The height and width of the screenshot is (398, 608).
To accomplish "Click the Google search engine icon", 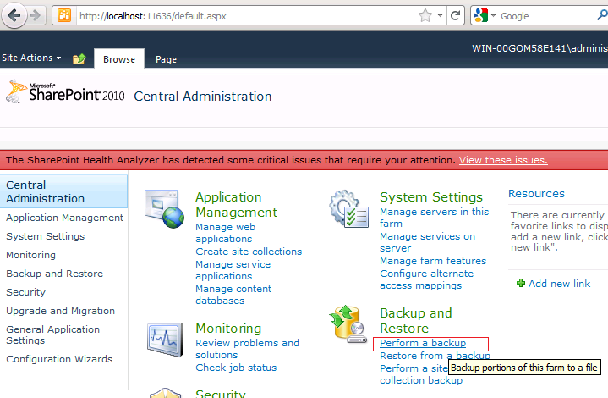I will coord(481,15).
